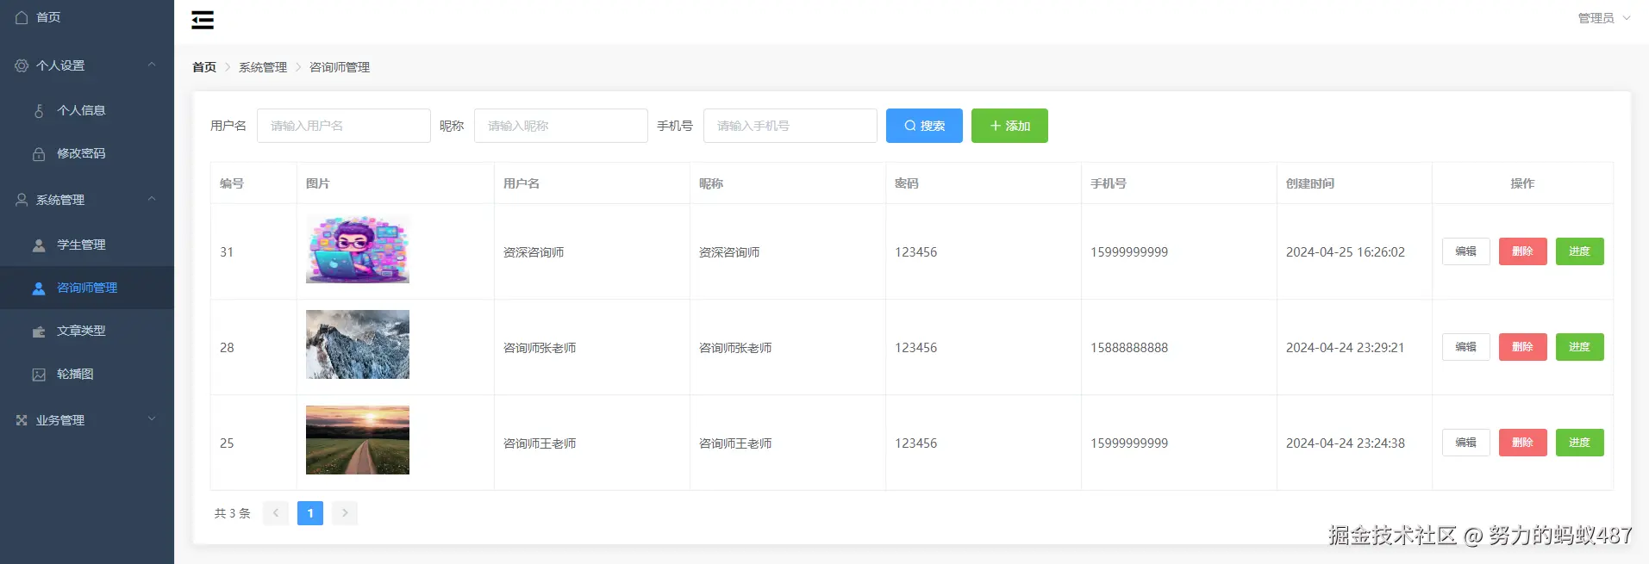
Task: Edit the 咨询师王老师 row
Action: [1466, 443]
